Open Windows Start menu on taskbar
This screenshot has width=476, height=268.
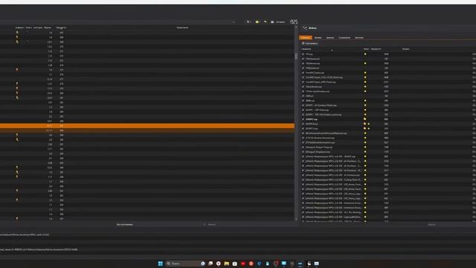click(x=161, y=264)
